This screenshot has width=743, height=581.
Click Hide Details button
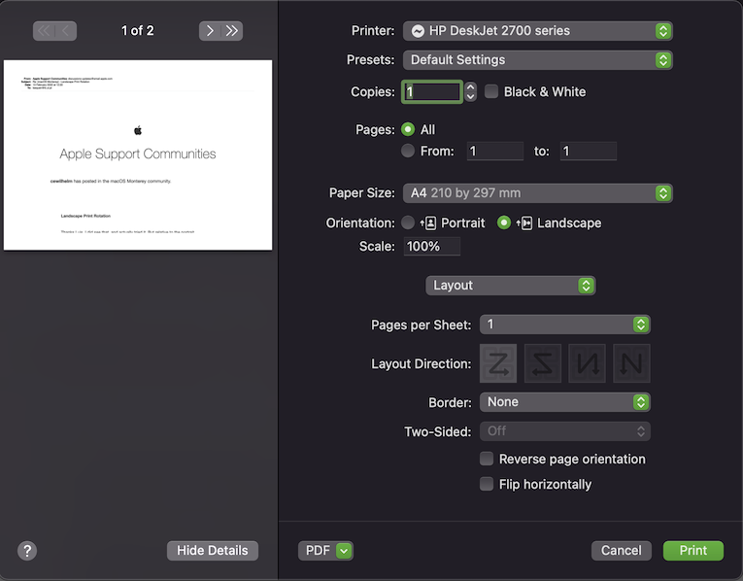tap(213, 551)
